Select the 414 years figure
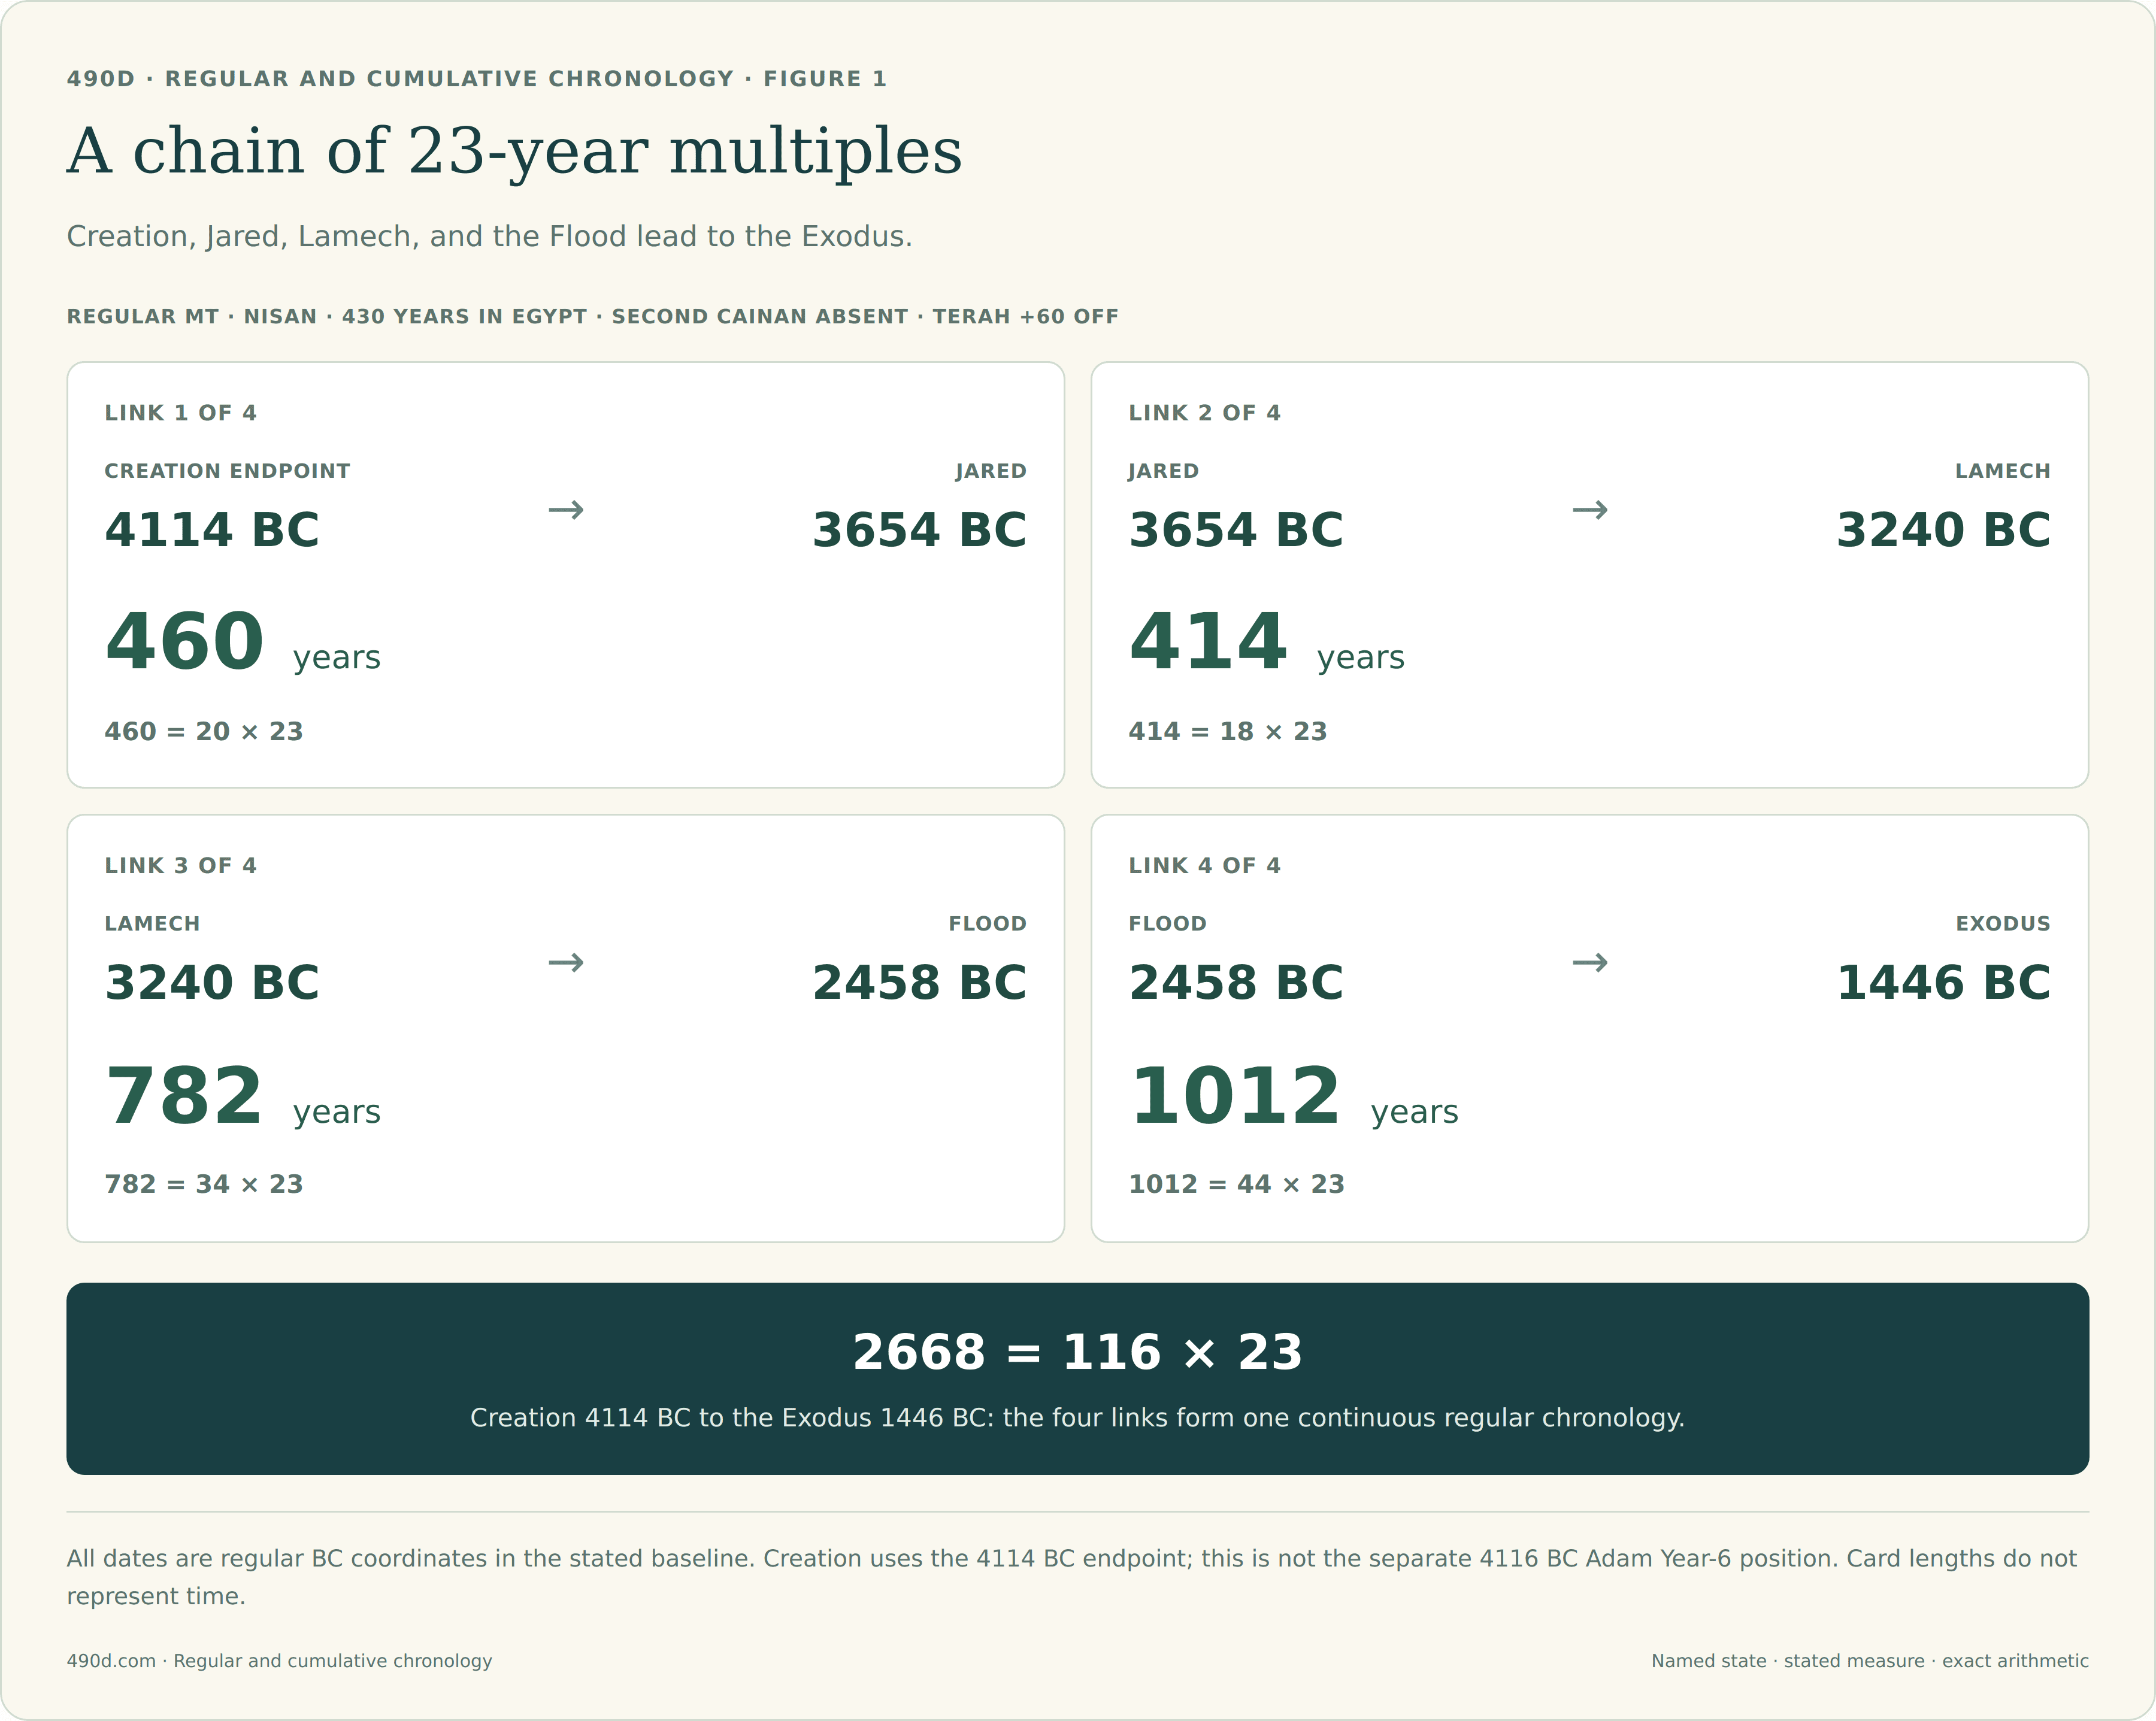 point(1267,642)
